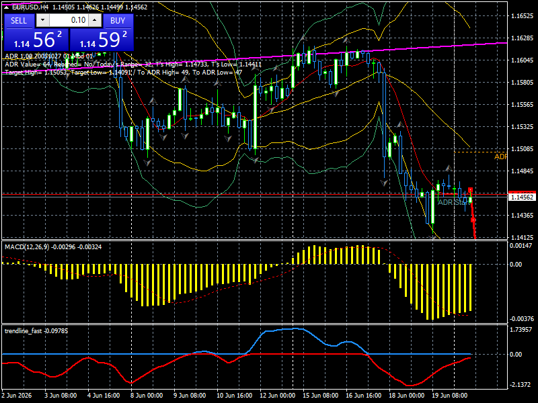Image resolution: width=538 pixels, height=403 pixels.
Task: Click price scale value 1.15565
Action: [x=523, y=105]
